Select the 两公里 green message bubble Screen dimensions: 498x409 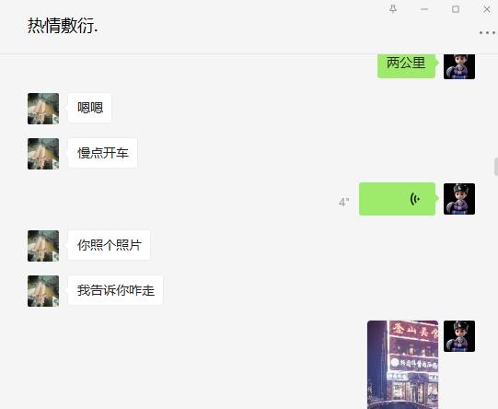[406, 65]
